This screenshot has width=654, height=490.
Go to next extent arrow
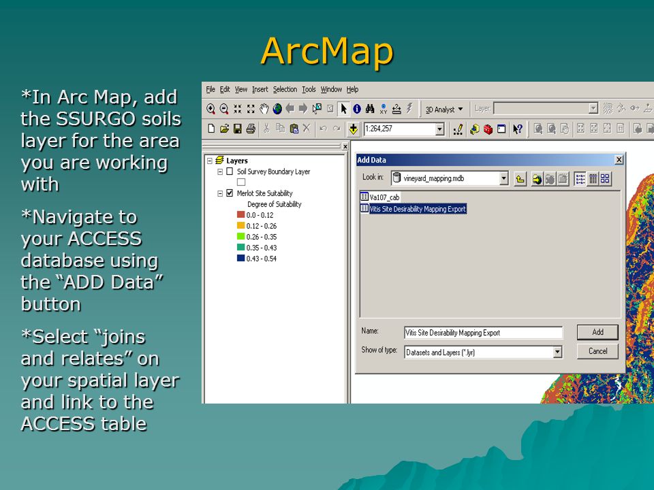coord(303,109)
